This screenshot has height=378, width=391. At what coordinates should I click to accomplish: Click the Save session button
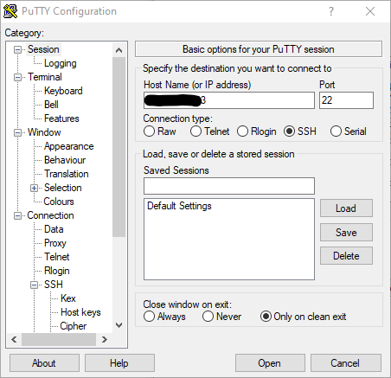point(346,233)
